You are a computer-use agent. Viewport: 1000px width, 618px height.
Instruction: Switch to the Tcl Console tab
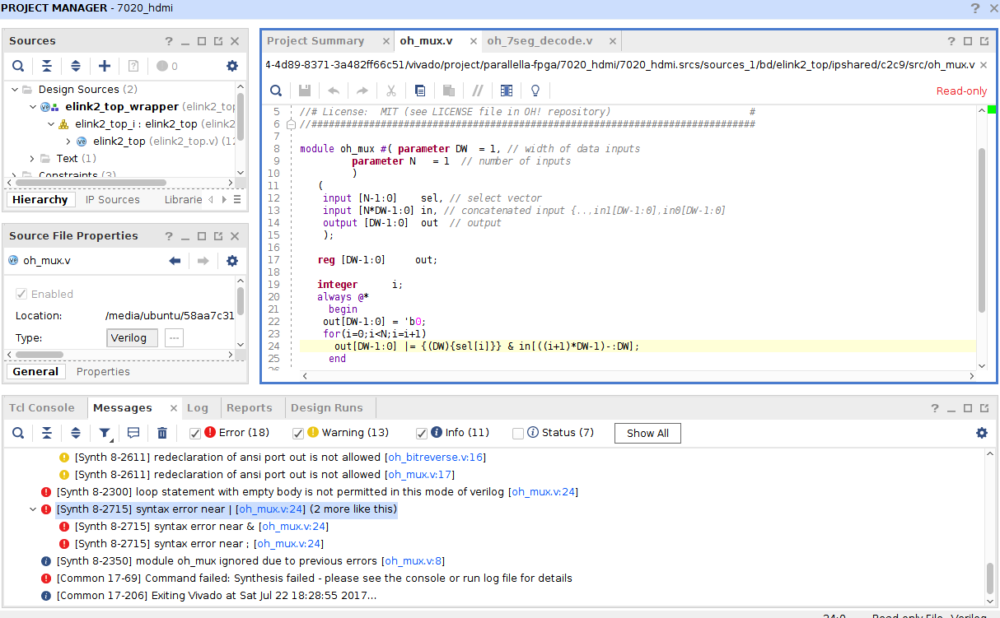coord(41,407)
